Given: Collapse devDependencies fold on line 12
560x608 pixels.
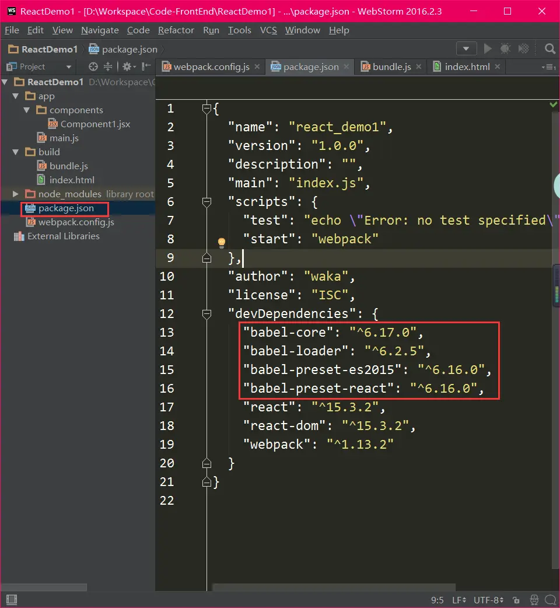Looking at the screenshot, I should (206, 314).
